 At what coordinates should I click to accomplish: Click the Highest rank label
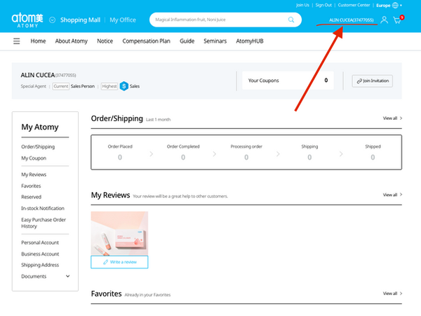tap(109, 86)
